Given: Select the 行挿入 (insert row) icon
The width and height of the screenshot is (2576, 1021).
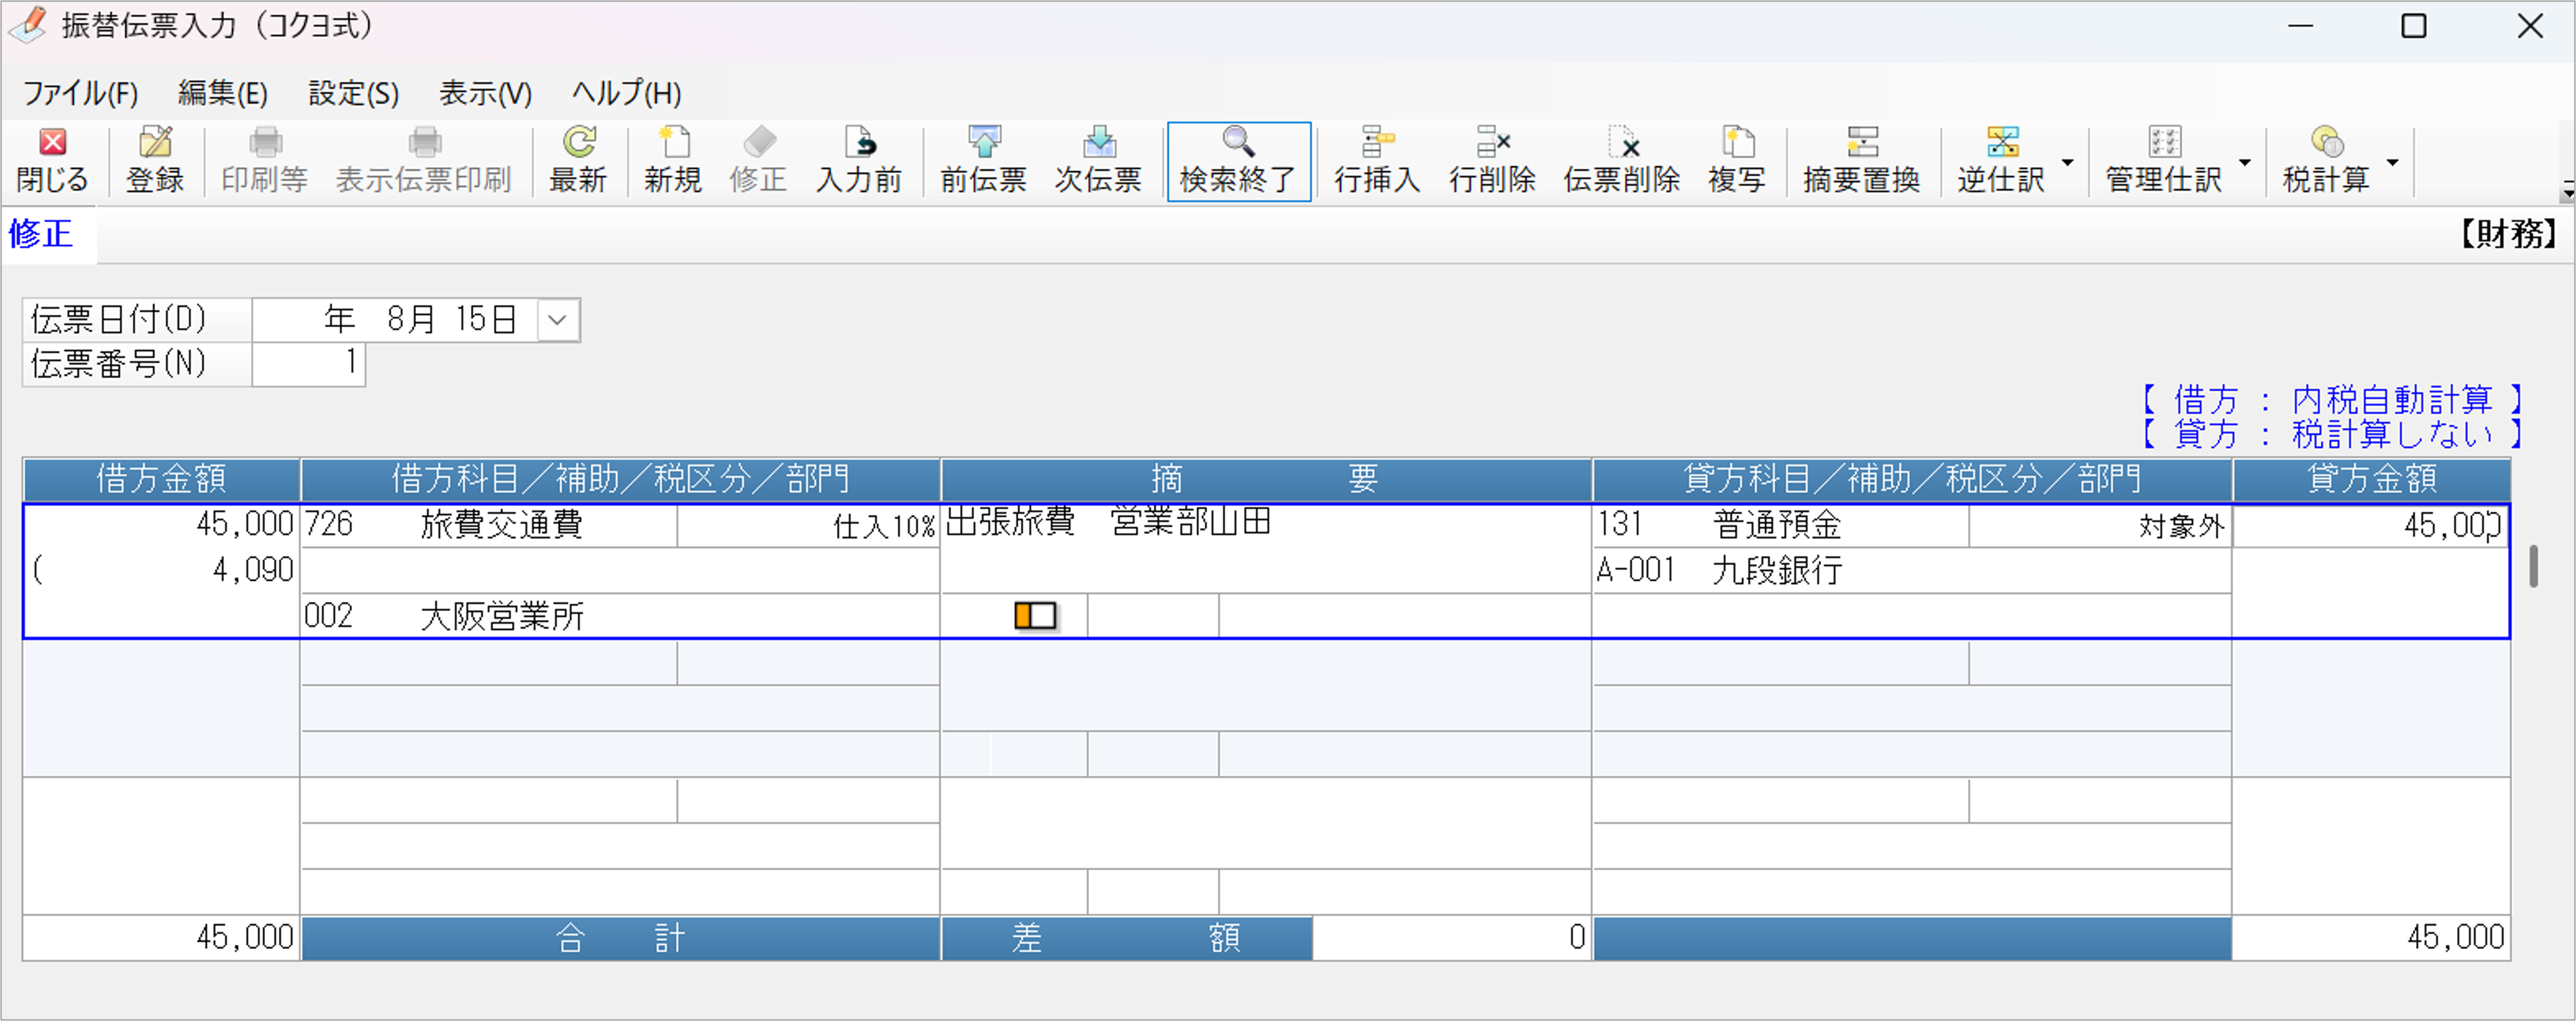Looking at the screenshot, I should click(1377, 160).
